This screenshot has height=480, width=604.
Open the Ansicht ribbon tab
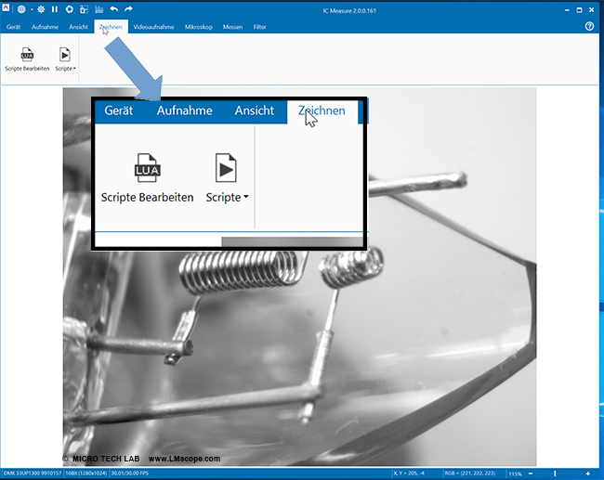[x=78, y=27]
